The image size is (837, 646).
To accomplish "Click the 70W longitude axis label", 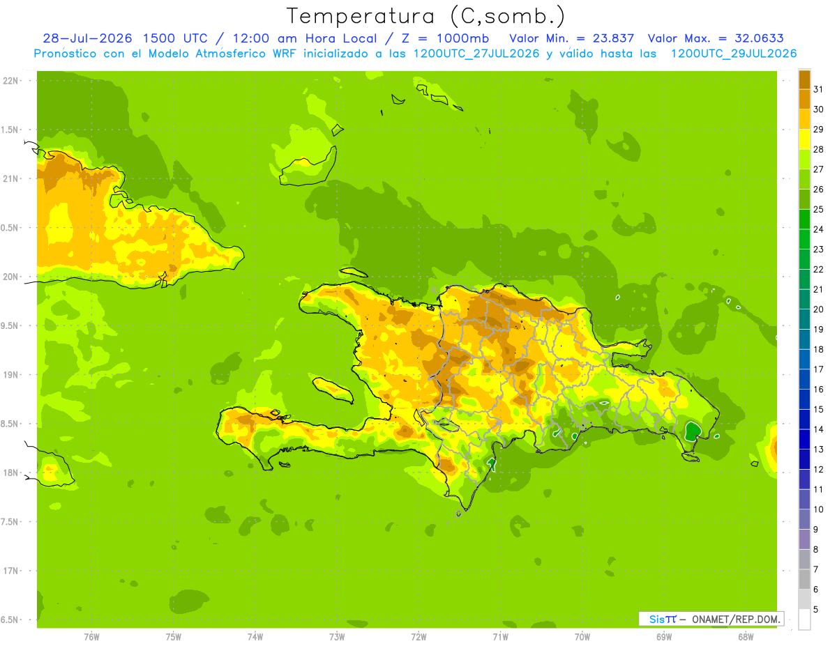I will coord(582,637).
